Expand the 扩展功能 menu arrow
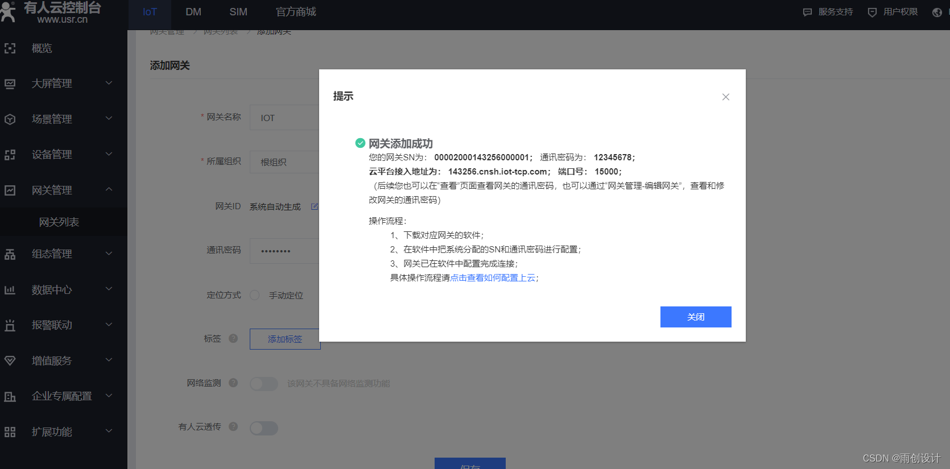The image size is (950, 469). pyautogui.click(x=109, y=431)
